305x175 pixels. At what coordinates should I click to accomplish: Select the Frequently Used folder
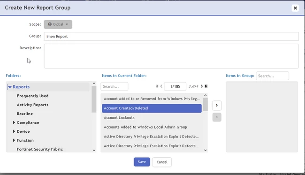click(x=32, y=96)
